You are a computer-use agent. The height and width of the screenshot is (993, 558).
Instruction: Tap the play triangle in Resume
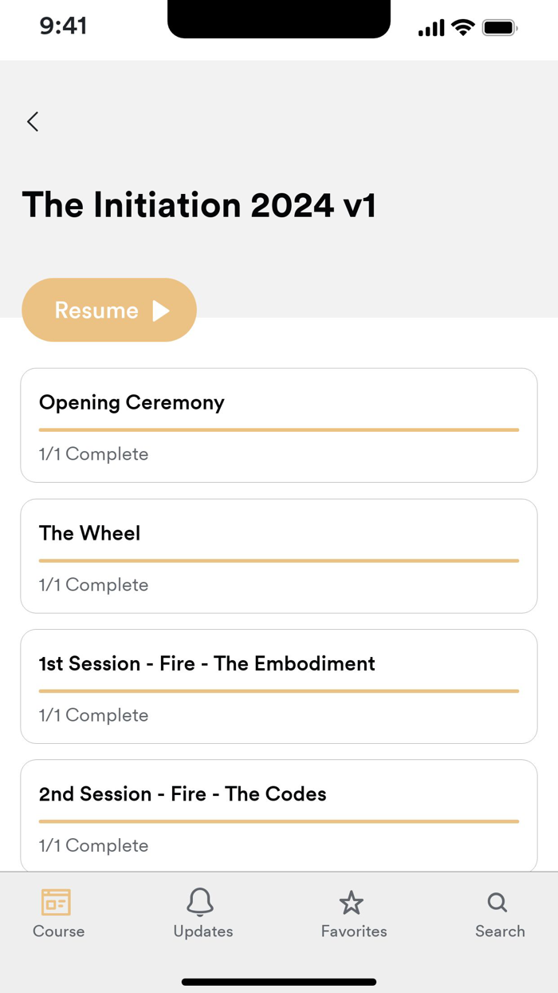click(161, 311)
